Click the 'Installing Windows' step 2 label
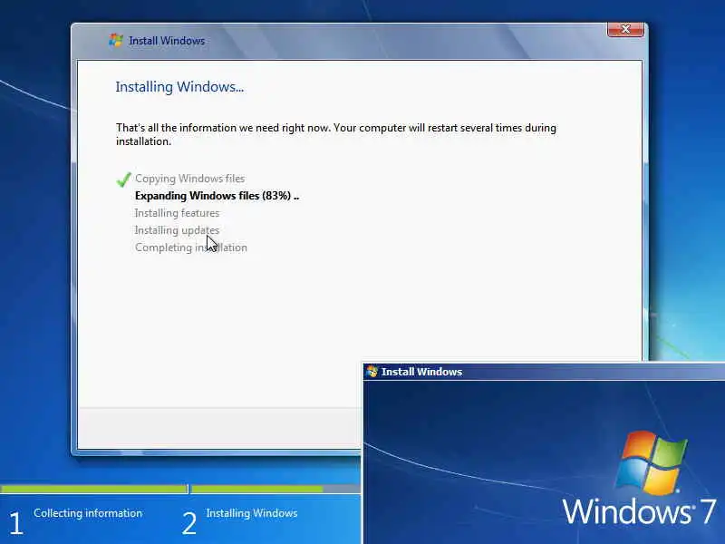725x544 pixels. coord(252,513)
